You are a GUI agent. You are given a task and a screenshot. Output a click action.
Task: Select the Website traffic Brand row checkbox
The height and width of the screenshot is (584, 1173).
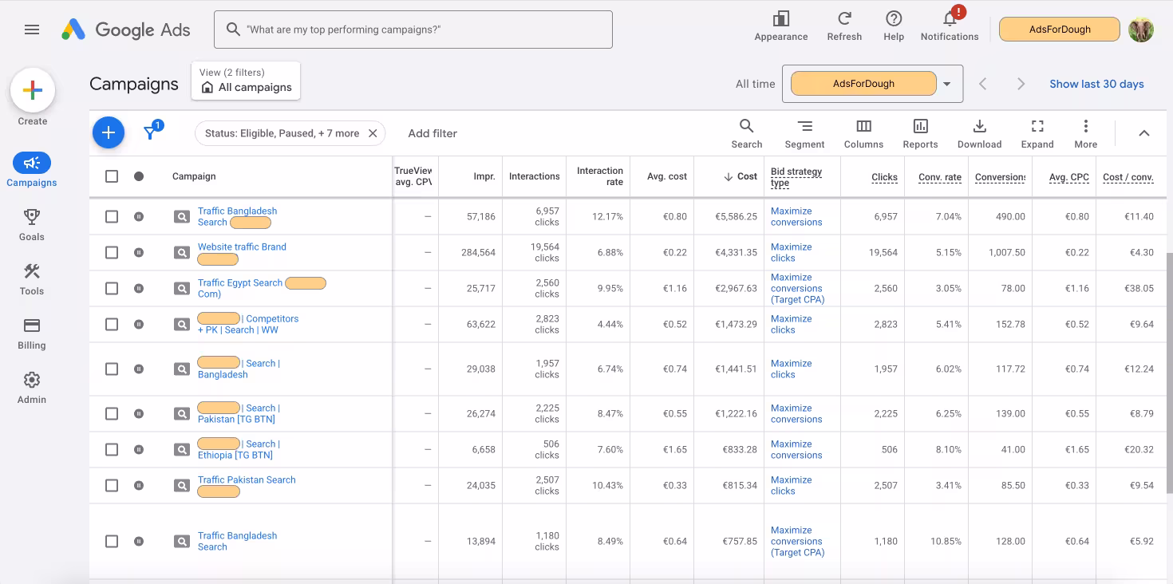[112, 252]
